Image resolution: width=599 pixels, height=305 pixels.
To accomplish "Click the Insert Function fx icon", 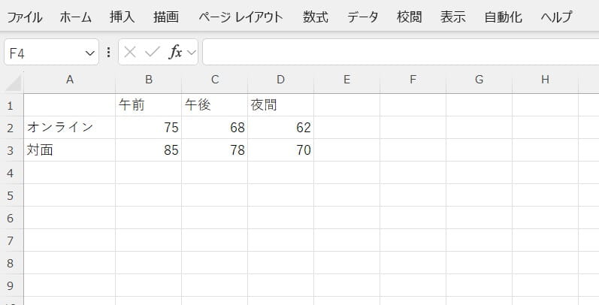I will pyautogui.click(x=176, y=53).
